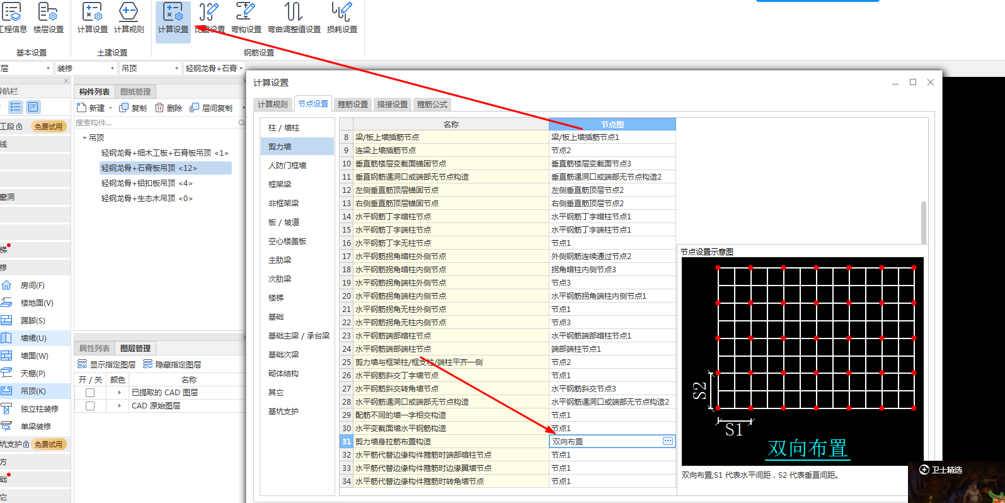
Task: Select 剪力墙 category in dialog
Action: tap(297, 146)
